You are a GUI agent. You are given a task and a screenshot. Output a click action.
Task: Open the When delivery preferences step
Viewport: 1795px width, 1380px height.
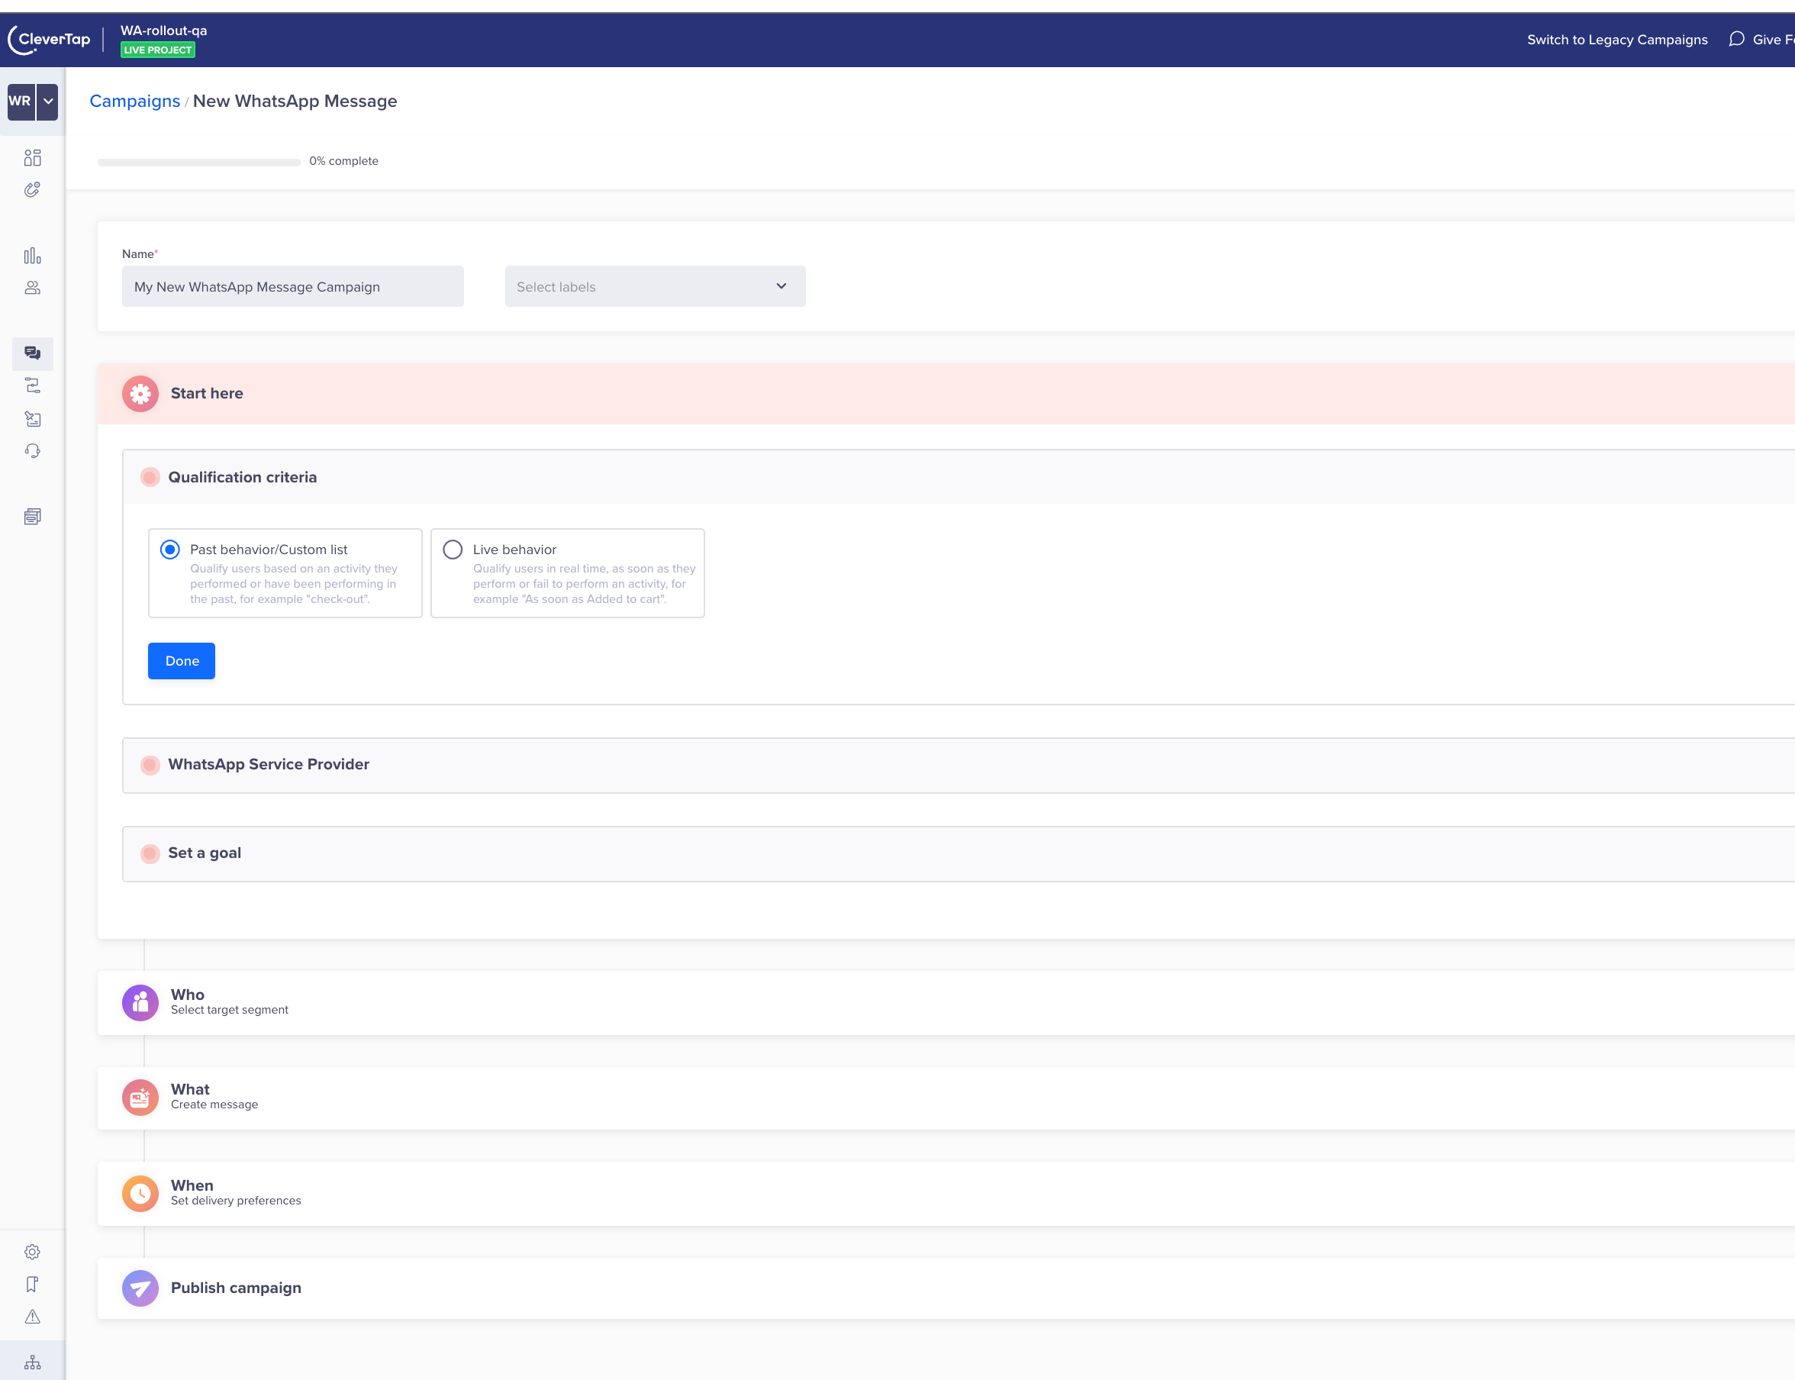(x=235, y=1193)
